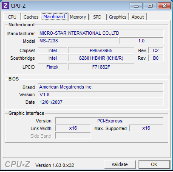Open the Memory tab
This screenshot has width=173, height=172.
pos(78,17)
